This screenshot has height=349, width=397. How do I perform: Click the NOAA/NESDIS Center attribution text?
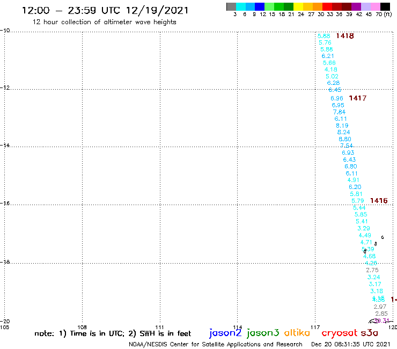(x=216, y=345)
